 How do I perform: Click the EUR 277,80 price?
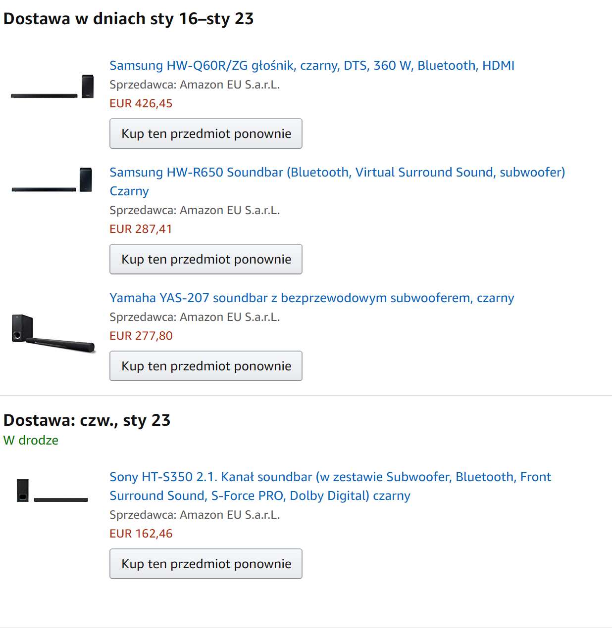pos(141,336)
